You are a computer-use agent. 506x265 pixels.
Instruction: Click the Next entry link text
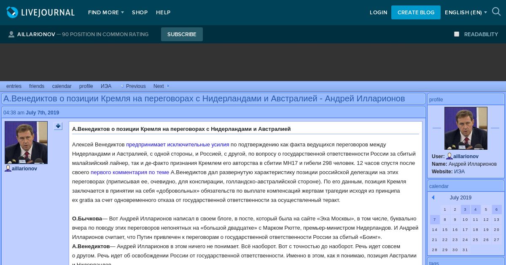click(x=159, y=86)
